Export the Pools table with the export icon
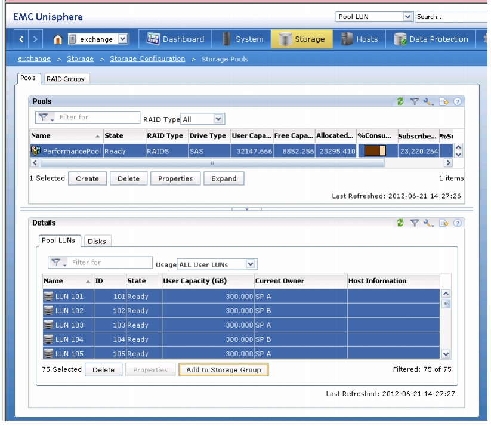491x426 pixels. click(444, 101)
